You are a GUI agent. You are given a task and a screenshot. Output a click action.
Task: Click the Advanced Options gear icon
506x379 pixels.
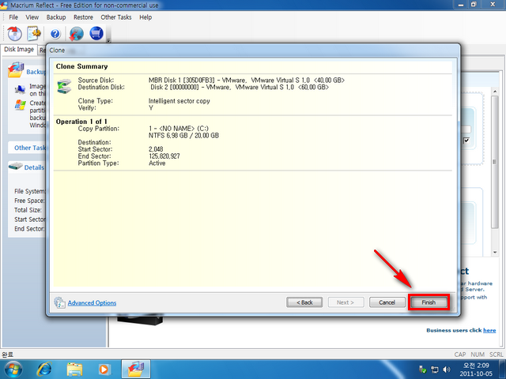60,302
